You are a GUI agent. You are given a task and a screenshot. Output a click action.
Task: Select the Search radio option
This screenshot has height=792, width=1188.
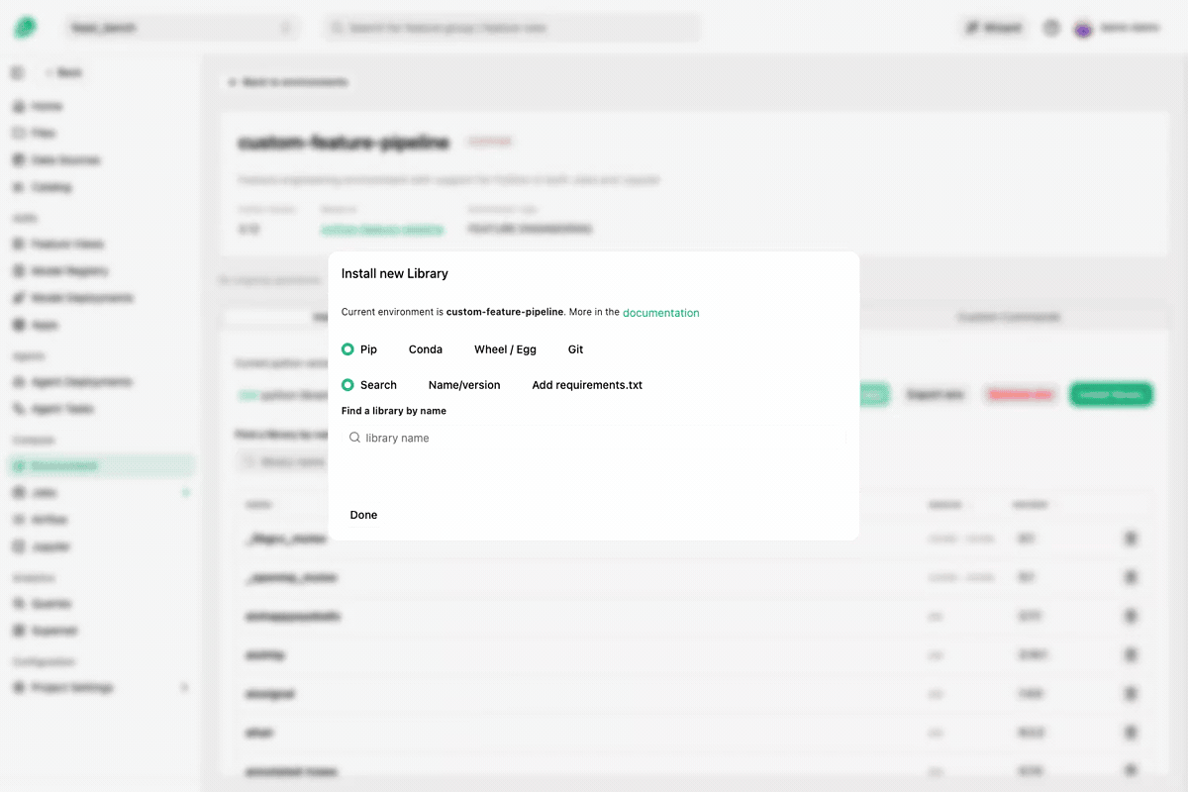tap(369, 385)
